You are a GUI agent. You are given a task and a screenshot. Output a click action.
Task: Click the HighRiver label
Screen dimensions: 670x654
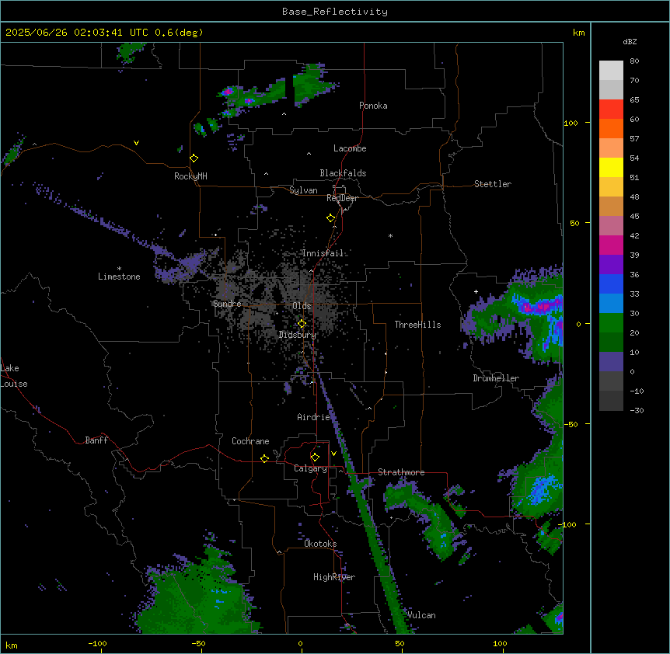(x=334, y=577)
